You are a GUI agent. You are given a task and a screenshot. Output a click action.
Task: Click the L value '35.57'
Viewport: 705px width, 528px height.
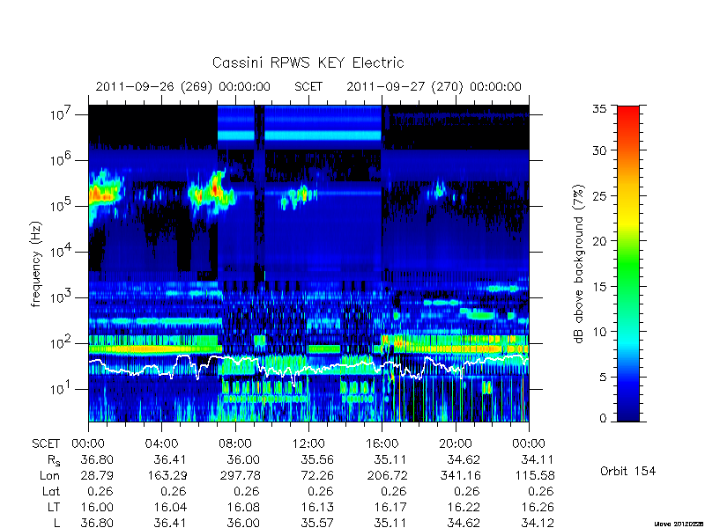[x=317, y=523]
